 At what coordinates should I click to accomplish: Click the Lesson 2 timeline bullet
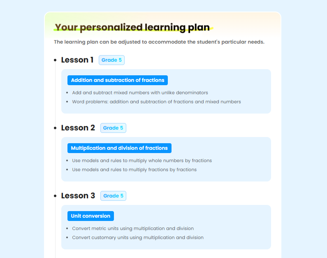[x=55, y=128]
